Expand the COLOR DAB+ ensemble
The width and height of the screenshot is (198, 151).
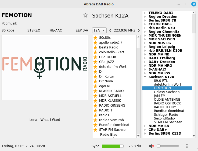(x=145, y=24)
